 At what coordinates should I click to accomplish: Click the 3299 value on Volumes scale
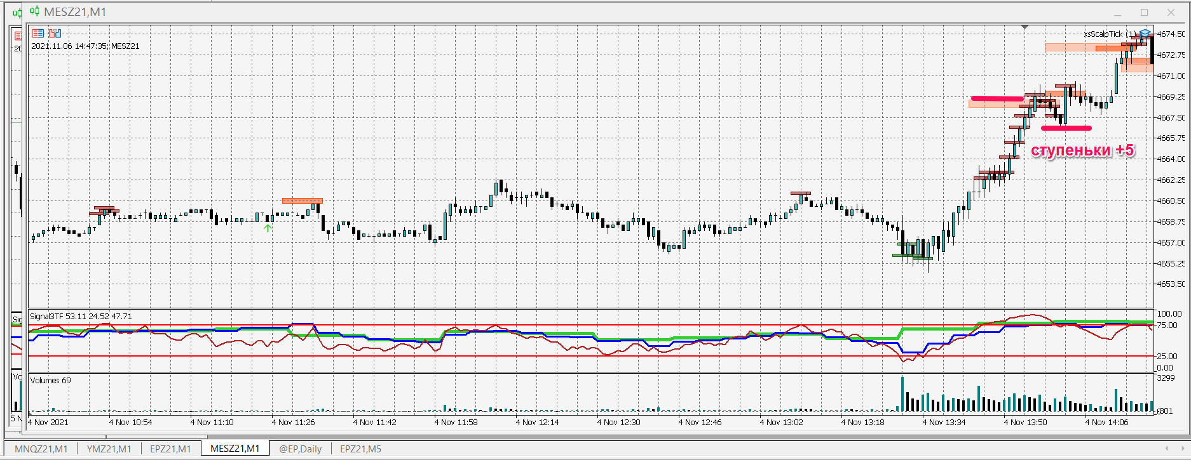click(1166, 378)
